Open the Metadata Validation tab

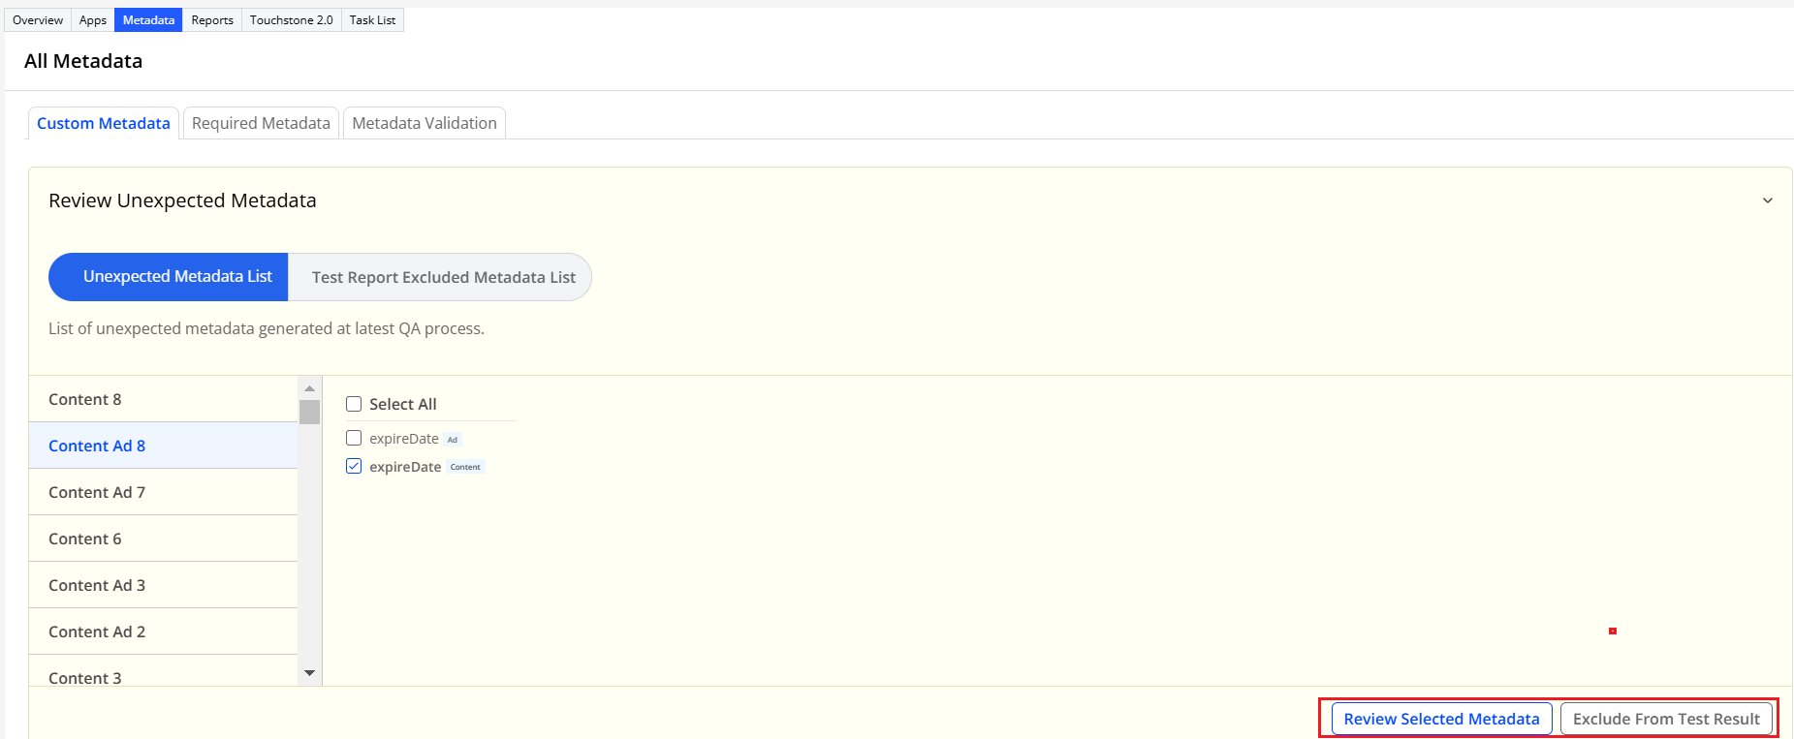[x=425, y=123]
